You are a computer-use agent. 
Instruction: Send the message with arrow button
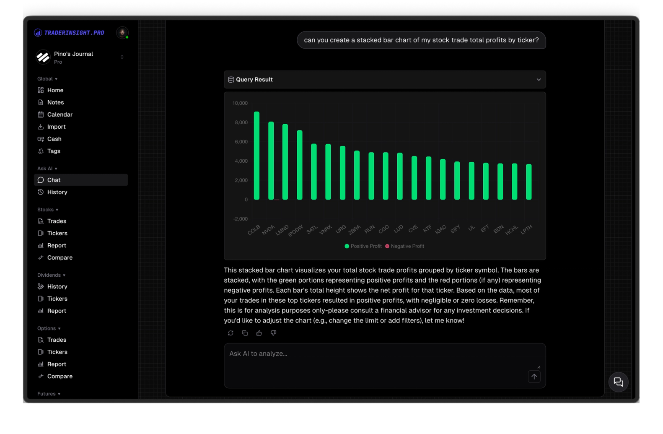[534, 377]
